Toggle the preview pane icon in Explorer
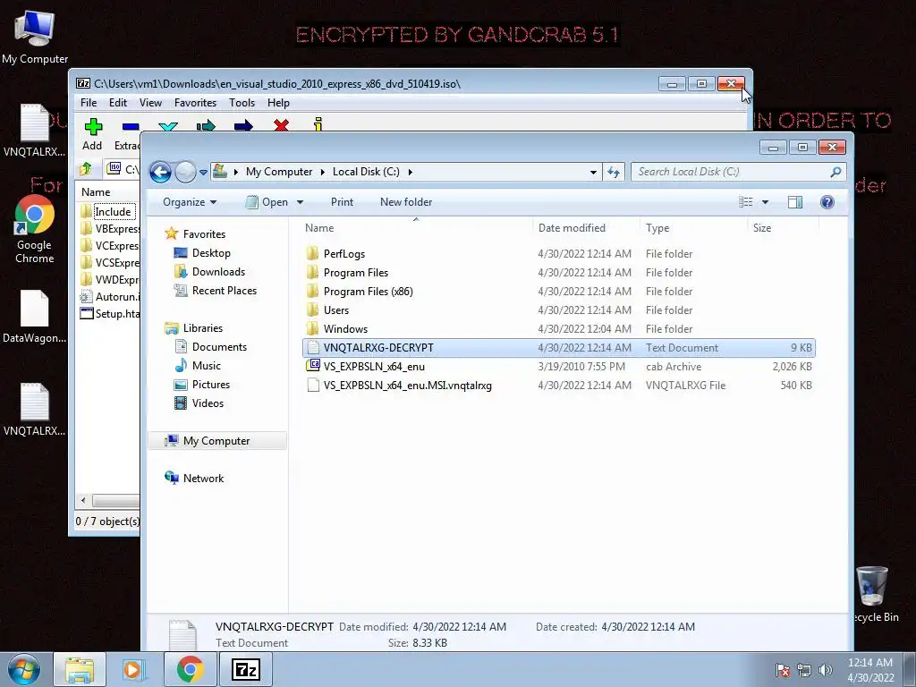This screenshot has width=916, height=687. (x=795, y=202)
